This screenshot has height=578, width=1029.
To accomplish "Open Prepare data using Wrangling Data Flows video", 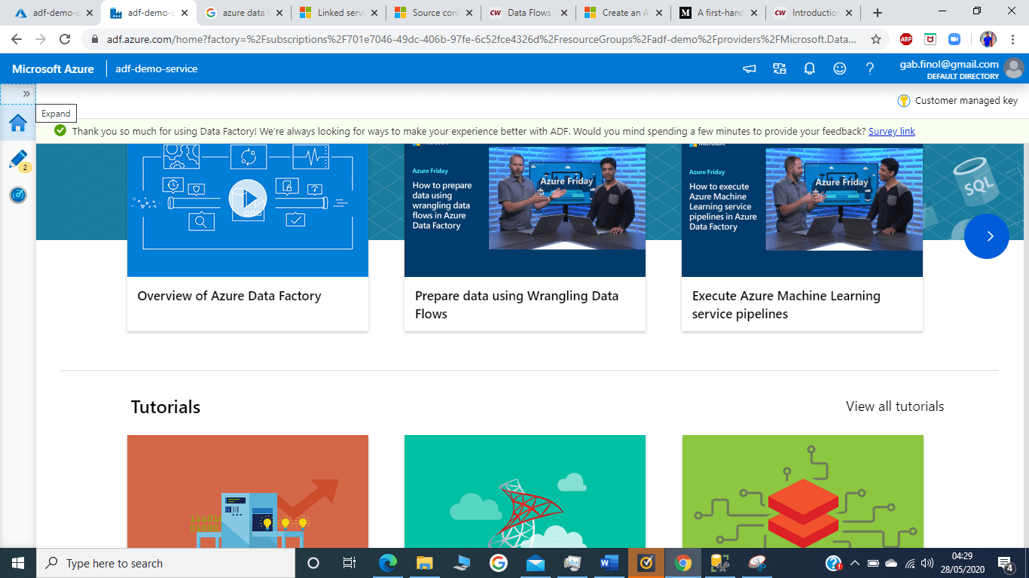I will [x=524, y=211].
